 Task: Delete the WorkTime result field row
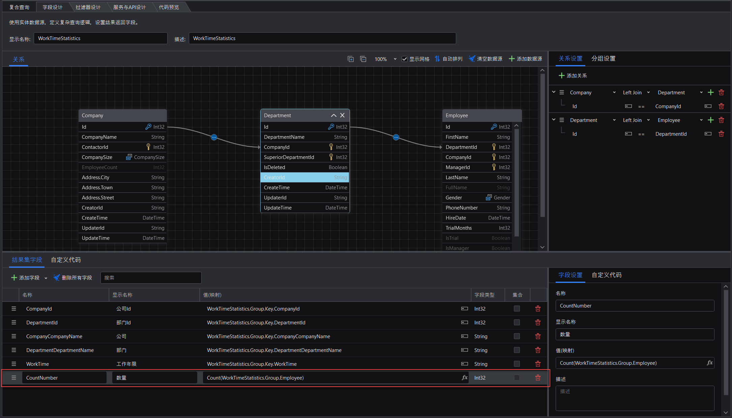click(538, 364)
